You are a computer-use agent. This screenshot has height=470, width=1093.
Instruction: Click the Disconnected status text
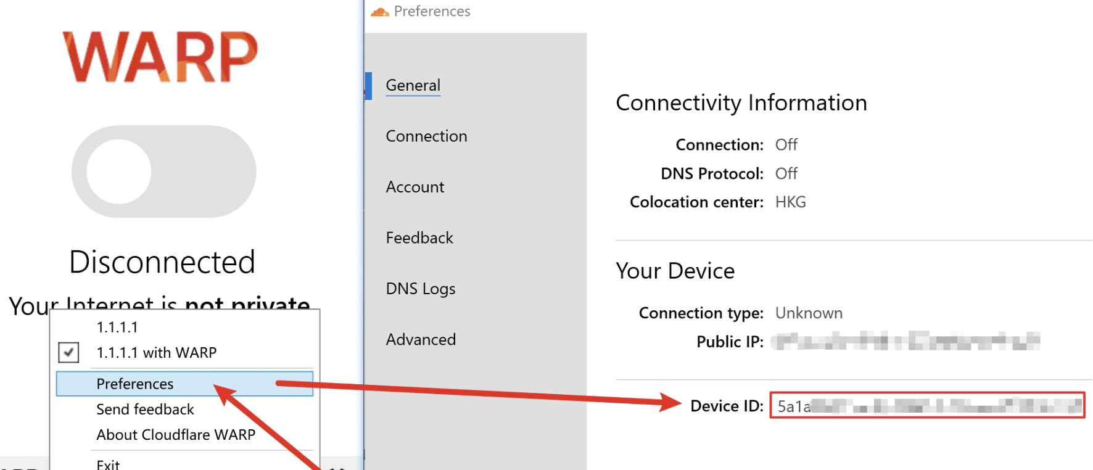pos(162,262)
